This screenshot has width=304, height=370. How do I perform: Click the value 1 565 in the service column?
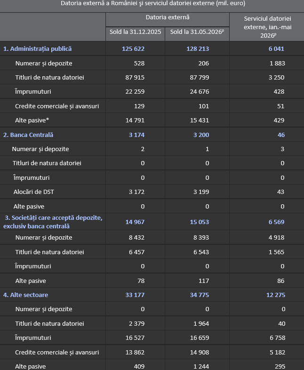click(x=276, y=252)
